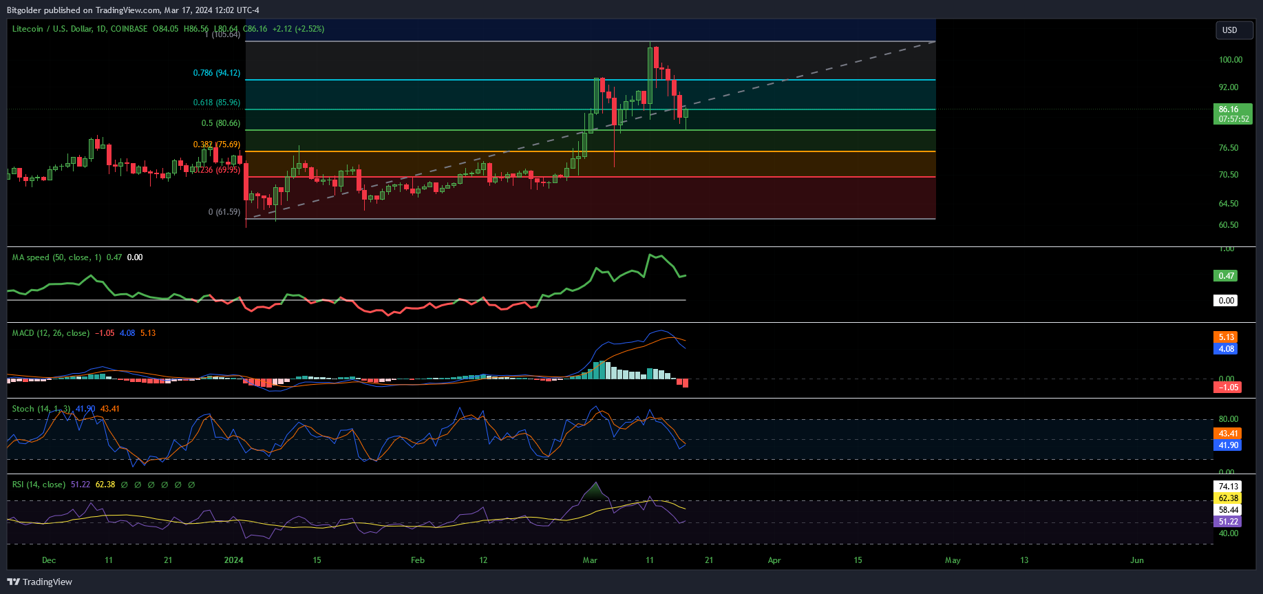
Task: Click the purple 51.22 RSI scale tag
Action: [x=1227, y=522]
